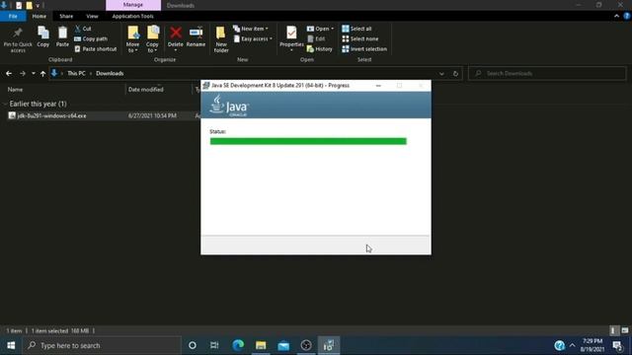
Task: Open the Copy to menu
Action: (152, 39)
